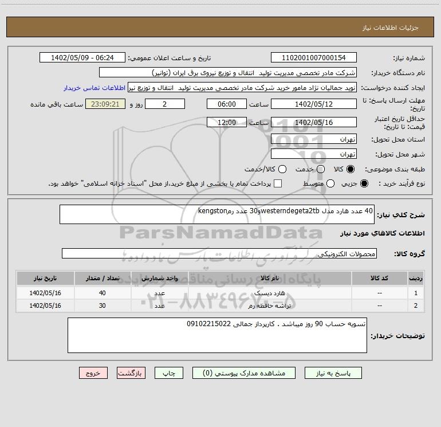Click the 'اطلاعات کالاهای مورد نیاز' section heading
This screenshot has width=441, height=427.
point(383,233)
